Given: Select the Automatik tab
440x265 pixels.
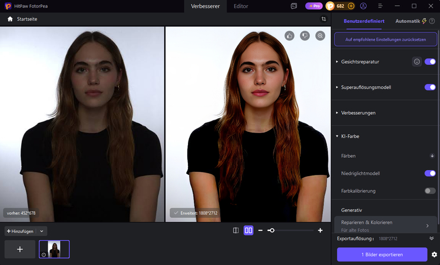Looking at the screenshot, I should (x=408, y=21).
